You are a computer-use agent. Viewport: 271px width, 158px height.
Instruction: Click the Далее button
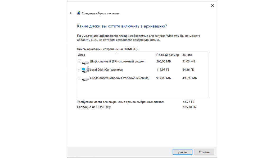click(x=182, y=152)
